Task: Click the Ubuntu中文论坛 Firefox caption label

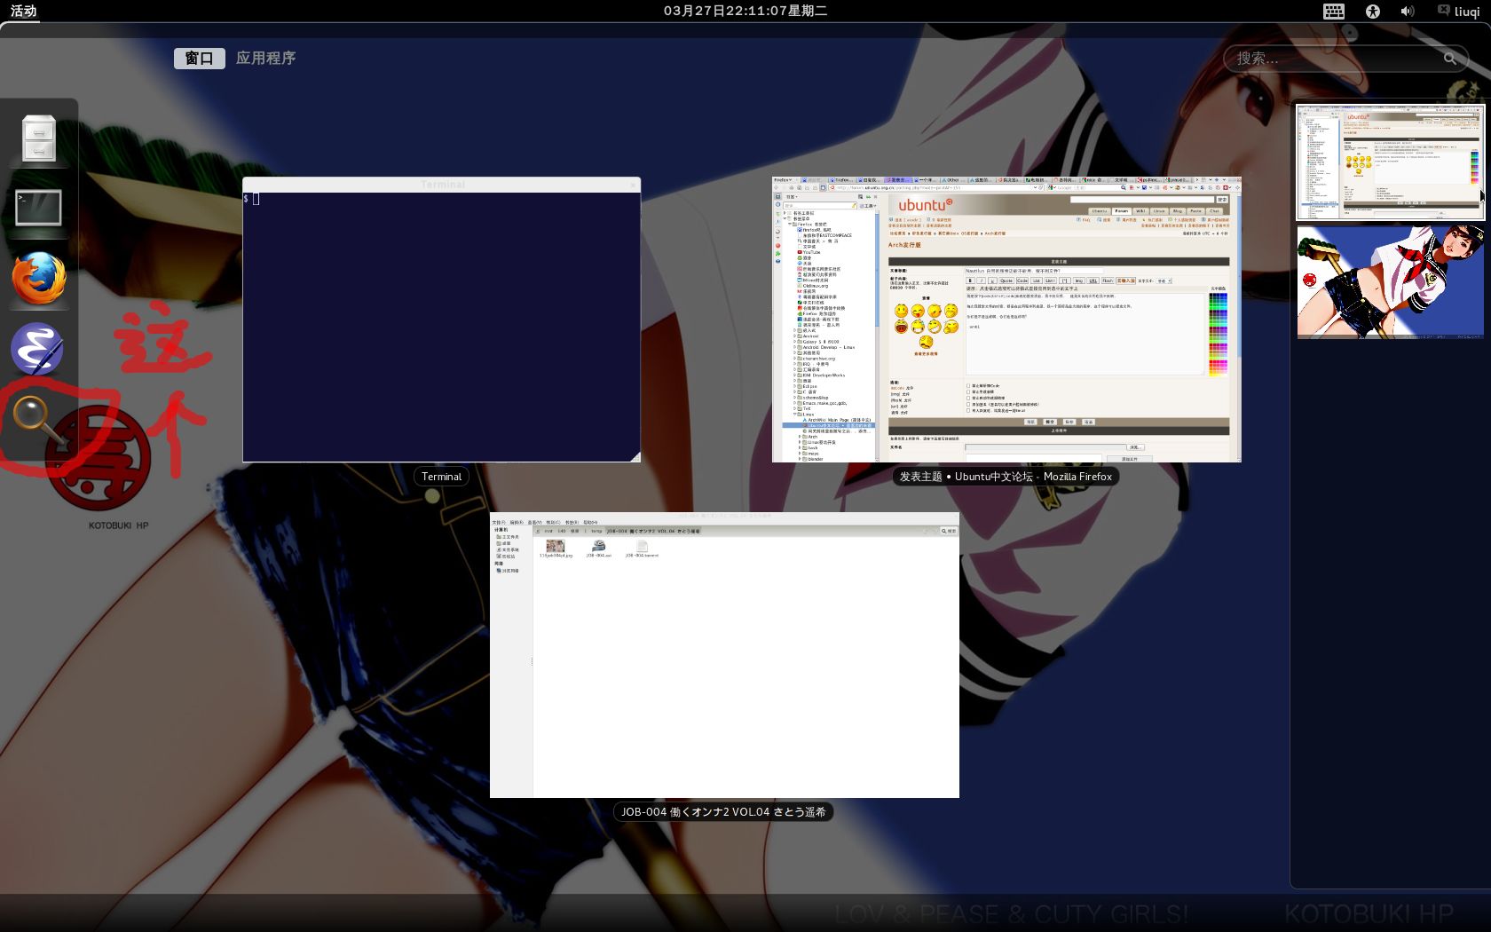Action: click(1006, 477)
